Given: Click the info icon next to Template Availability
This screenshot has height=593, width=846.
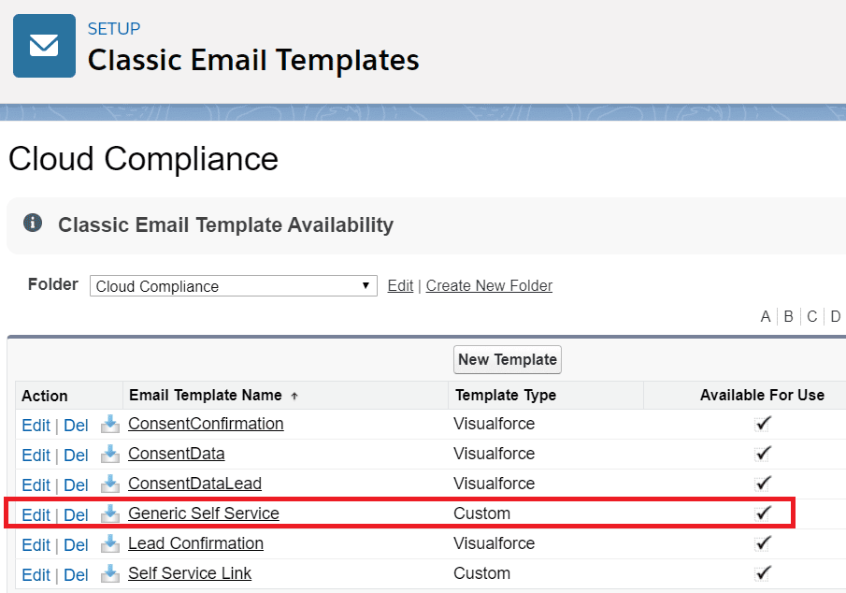Looking at the screenshot, I should [x=35, y=222].
